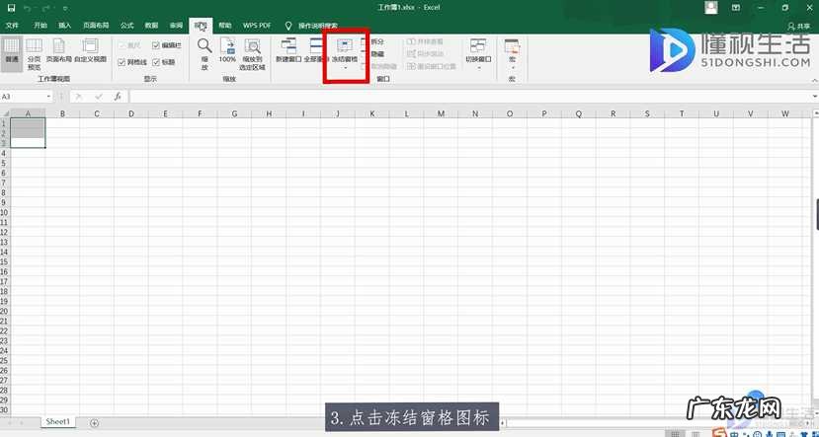The image size is (819, 437).
Task: Open the Insert (插入) tab
Action: [x=65, y=25]
